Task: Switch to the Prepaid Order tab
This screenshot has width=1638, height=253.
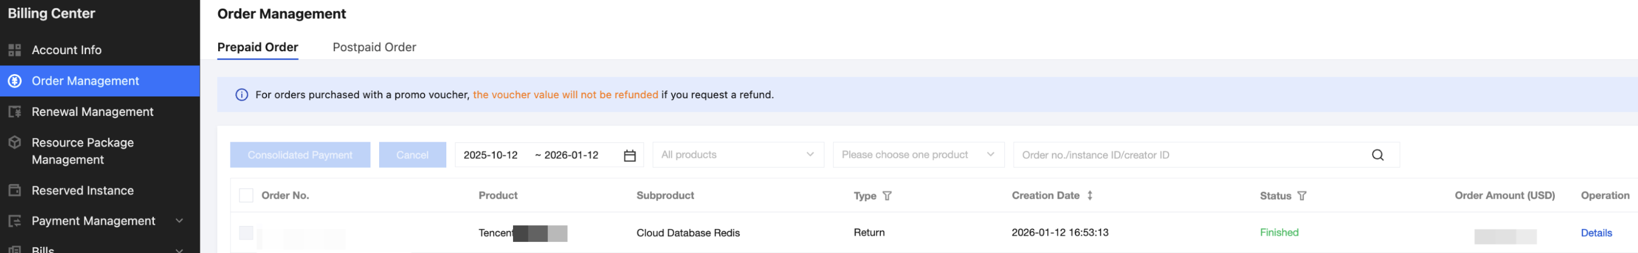Action: (258, 47)
